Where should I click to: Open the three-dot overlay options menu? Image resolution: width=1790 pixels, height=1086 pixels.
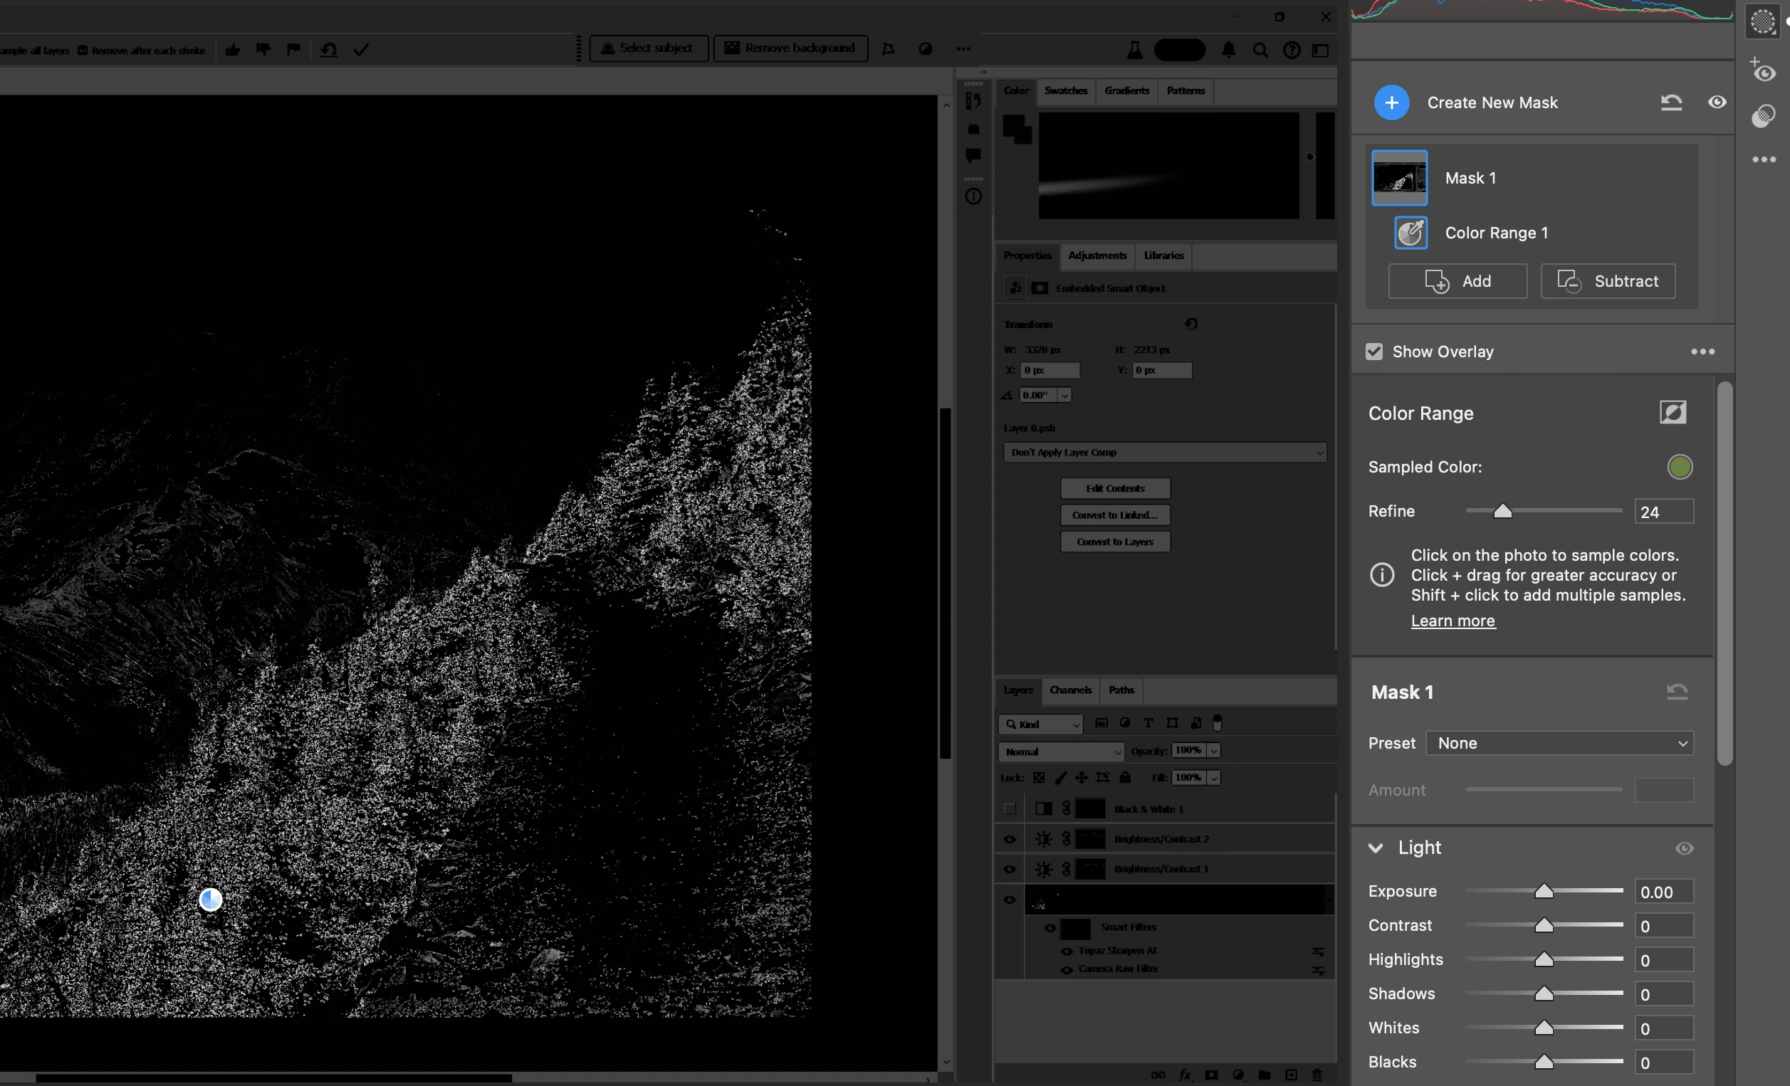(1702, 352)
